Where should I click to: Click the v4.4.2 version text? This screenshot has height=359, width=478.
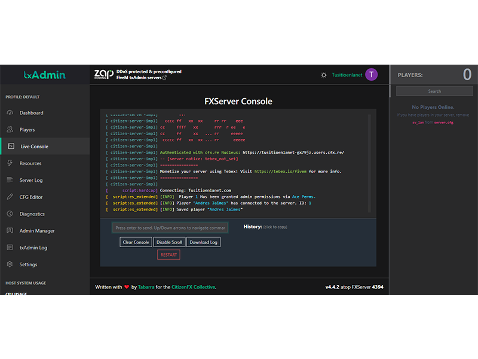pos(332,287)
